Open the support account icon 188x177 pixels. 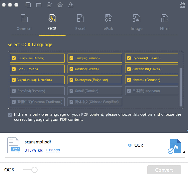pyautogui.click(x=182, y=5)
